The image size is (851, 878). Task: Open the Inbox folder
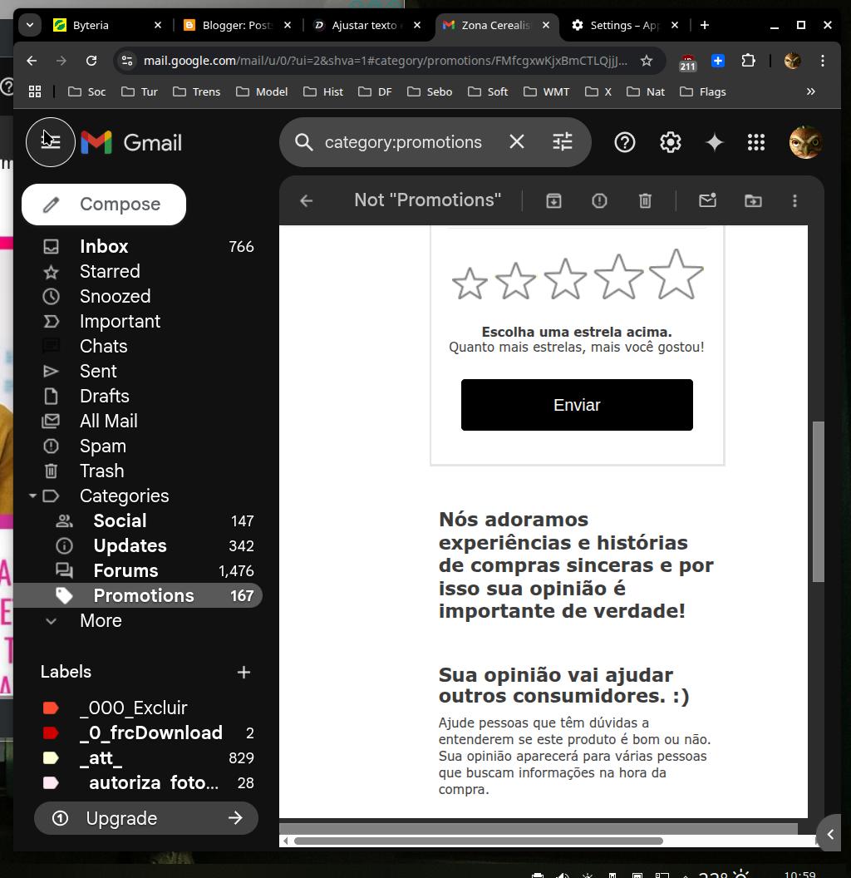click(138, 246)
